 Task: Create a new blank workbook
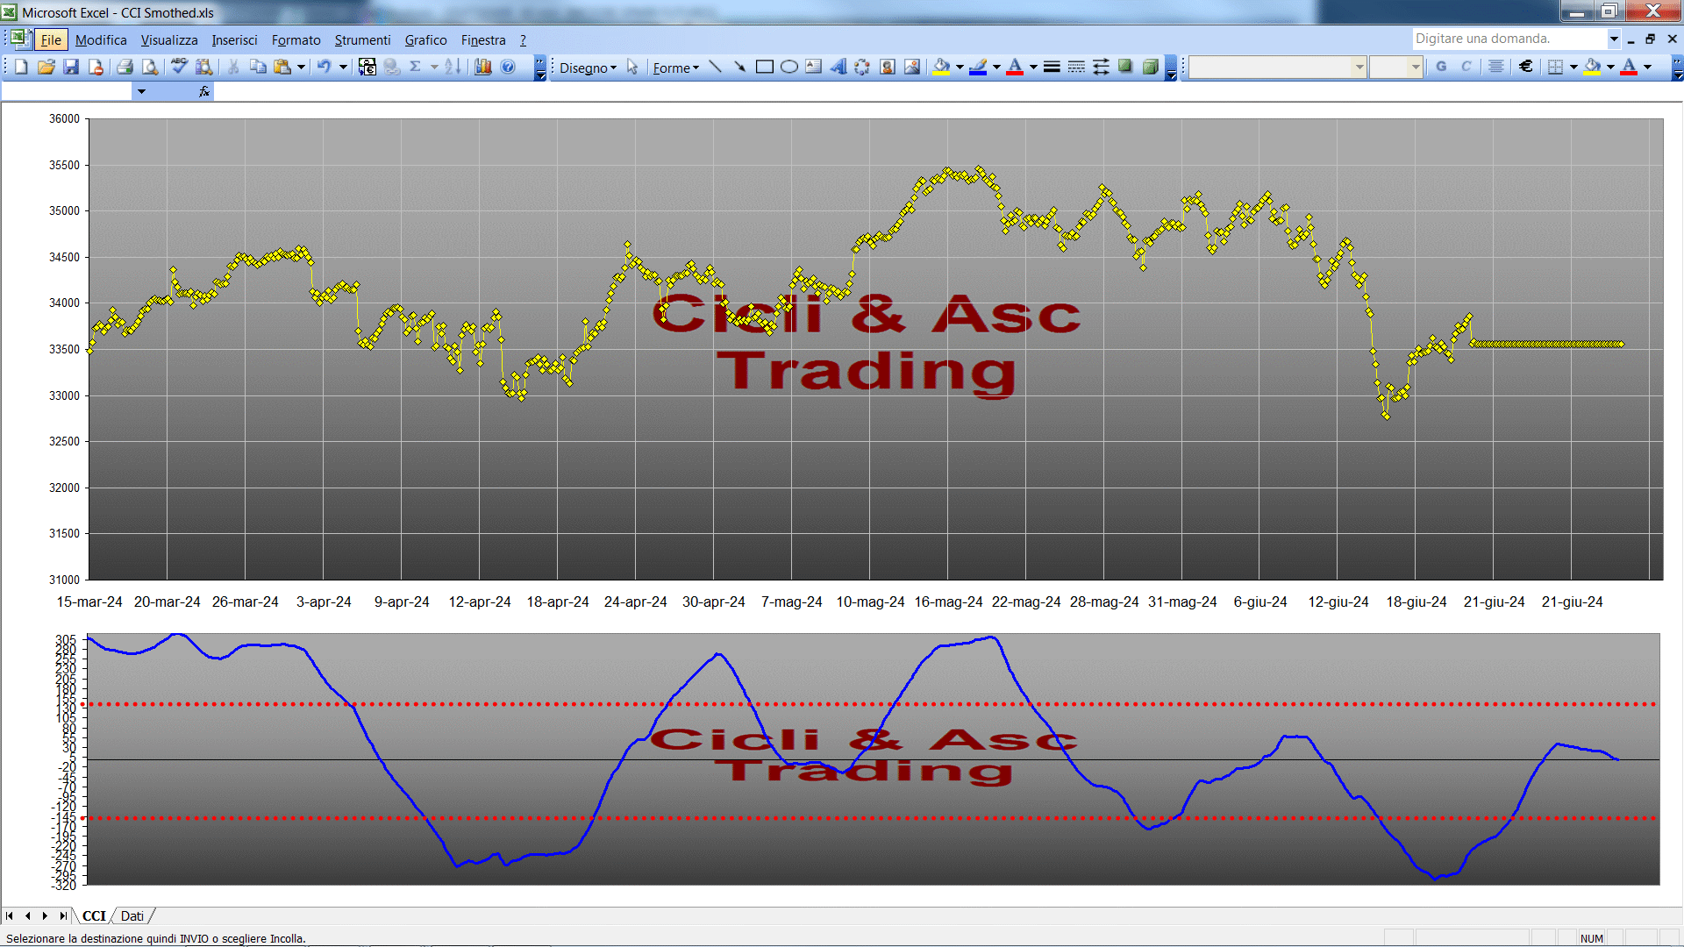point(21,67)
